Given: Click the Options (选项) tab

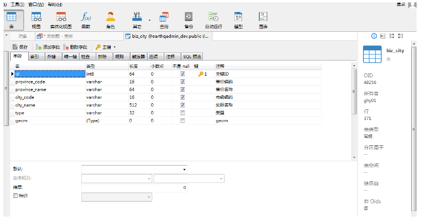Looking at the screenshot, I should [155, 56].
